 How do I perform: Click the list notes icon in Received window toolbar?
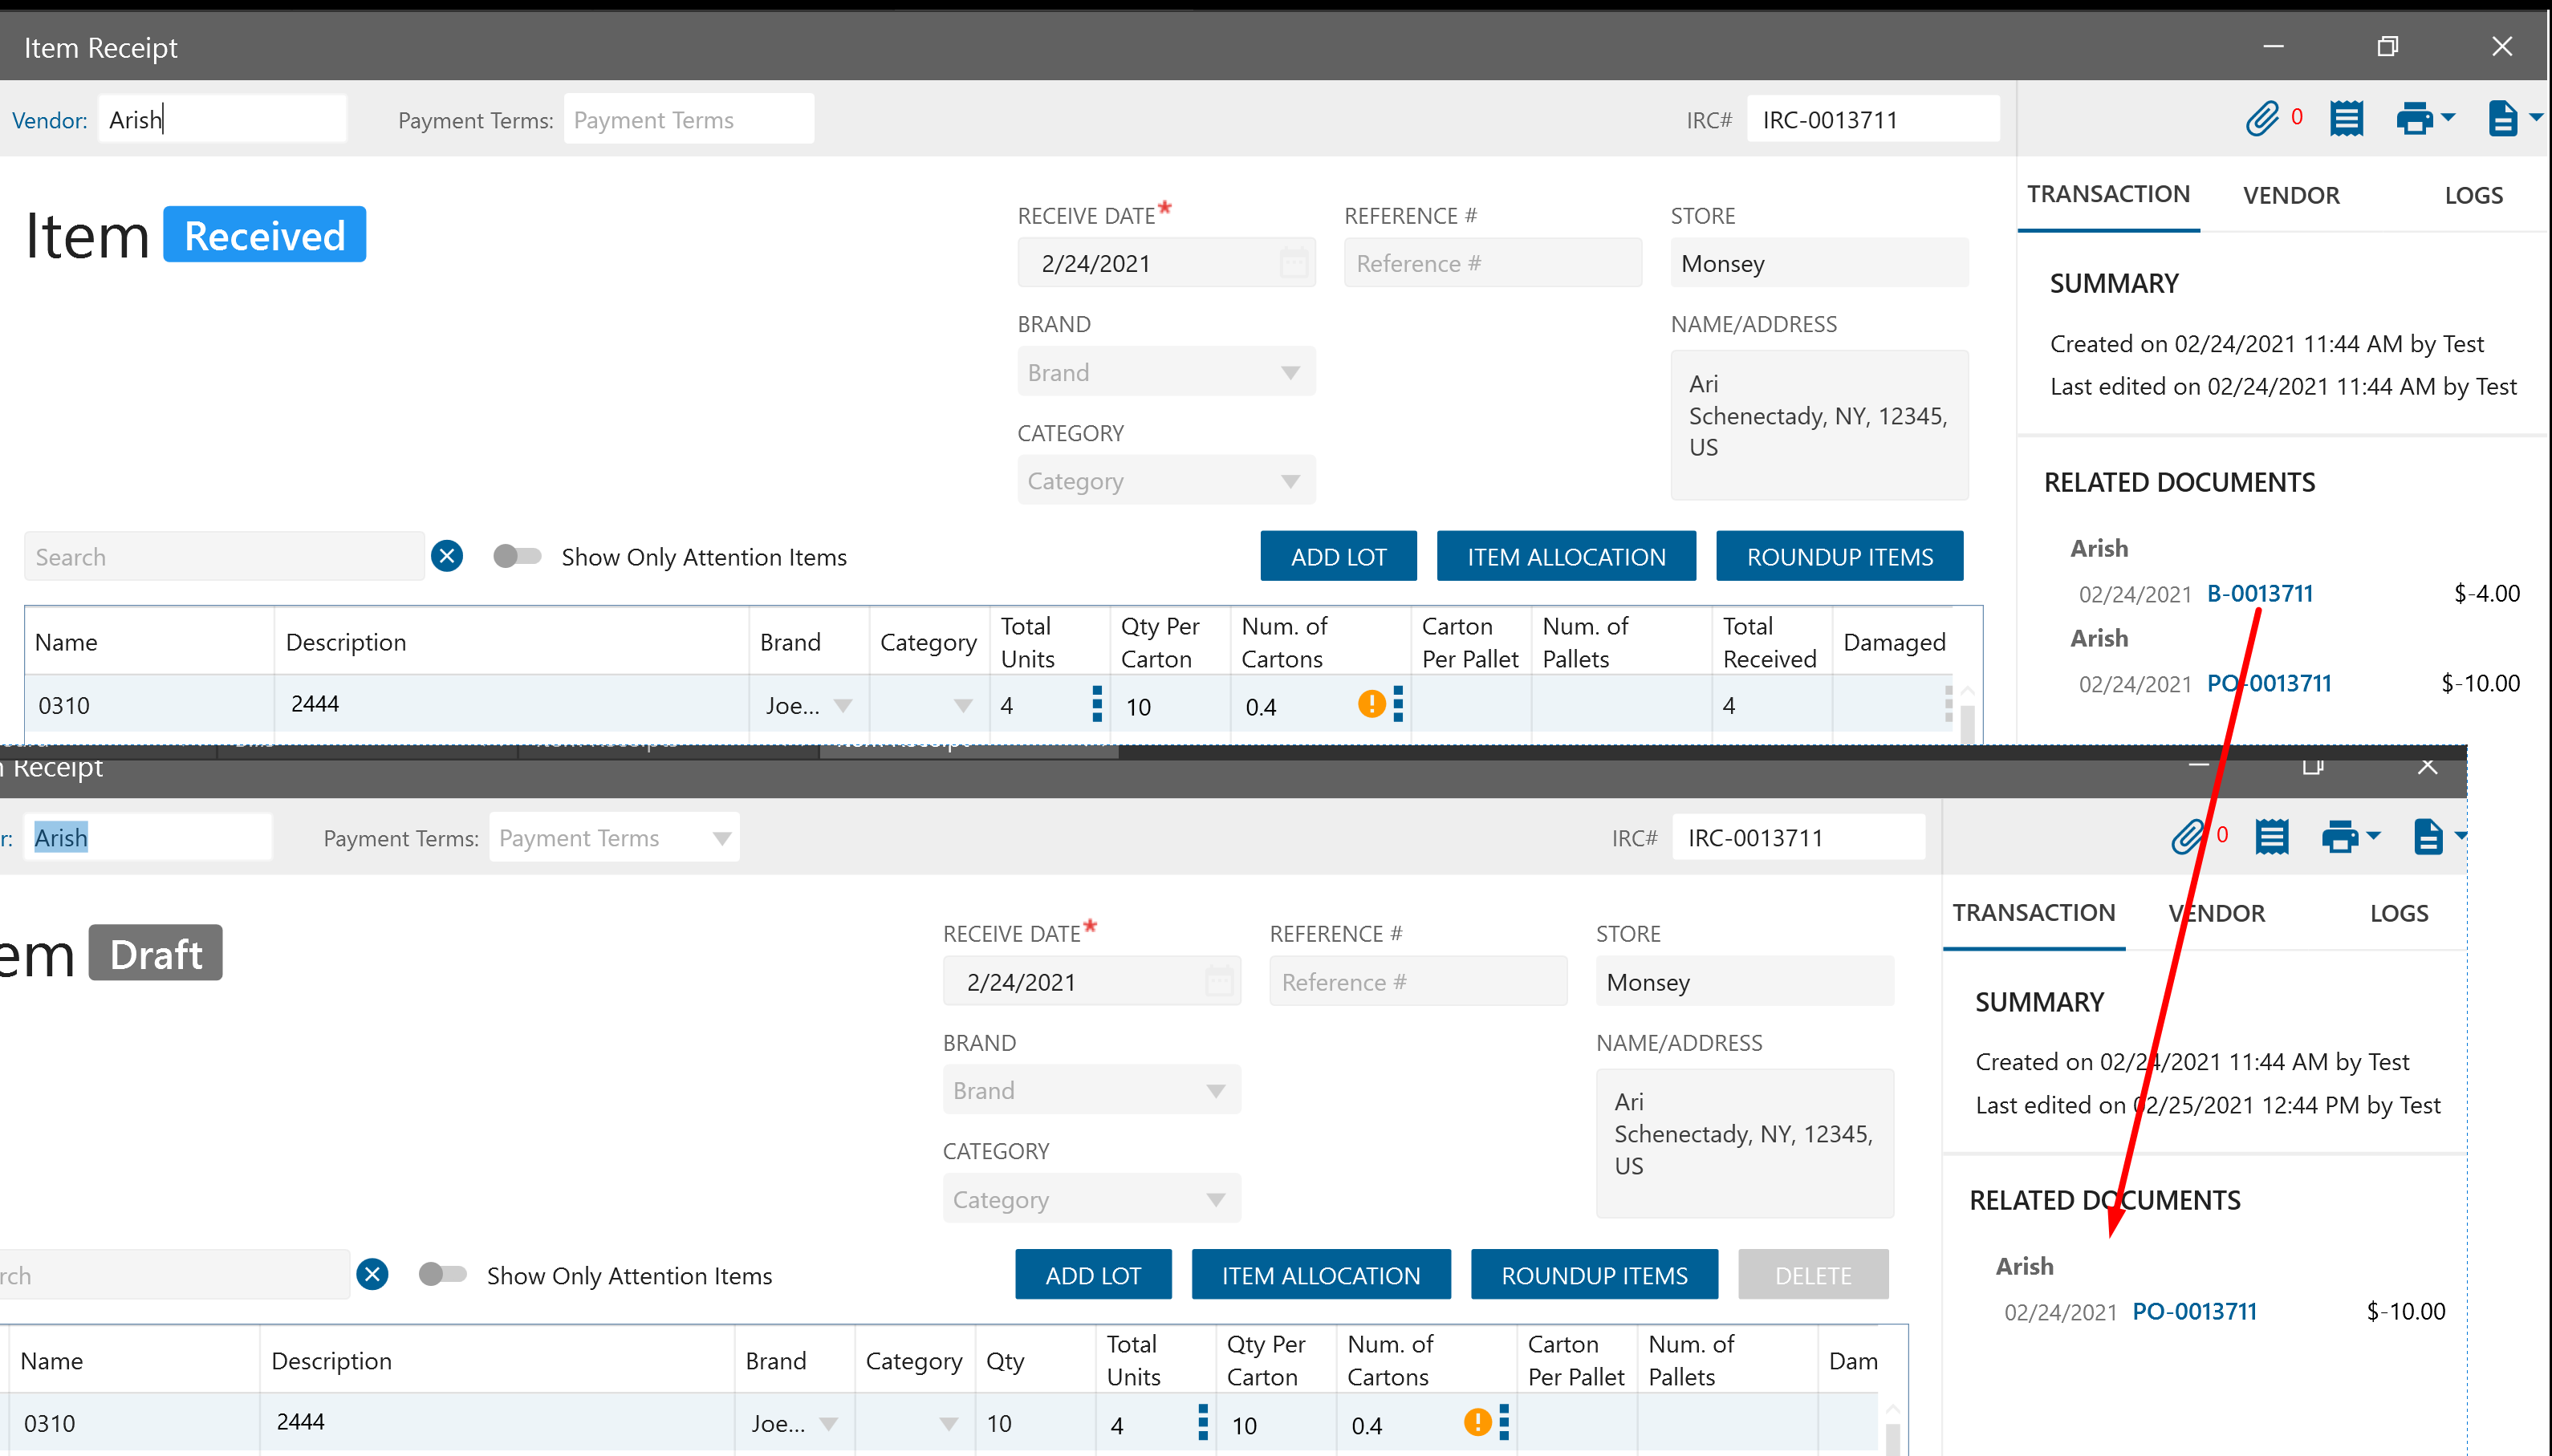[2346, 119]
